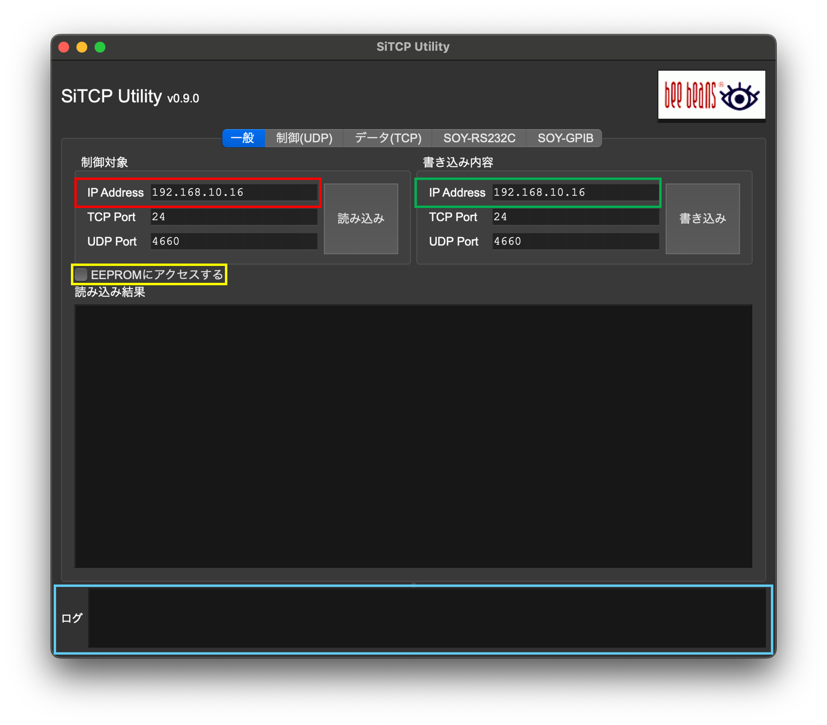
Task: Select the 一般 tab
Action: tap(243, 138)
